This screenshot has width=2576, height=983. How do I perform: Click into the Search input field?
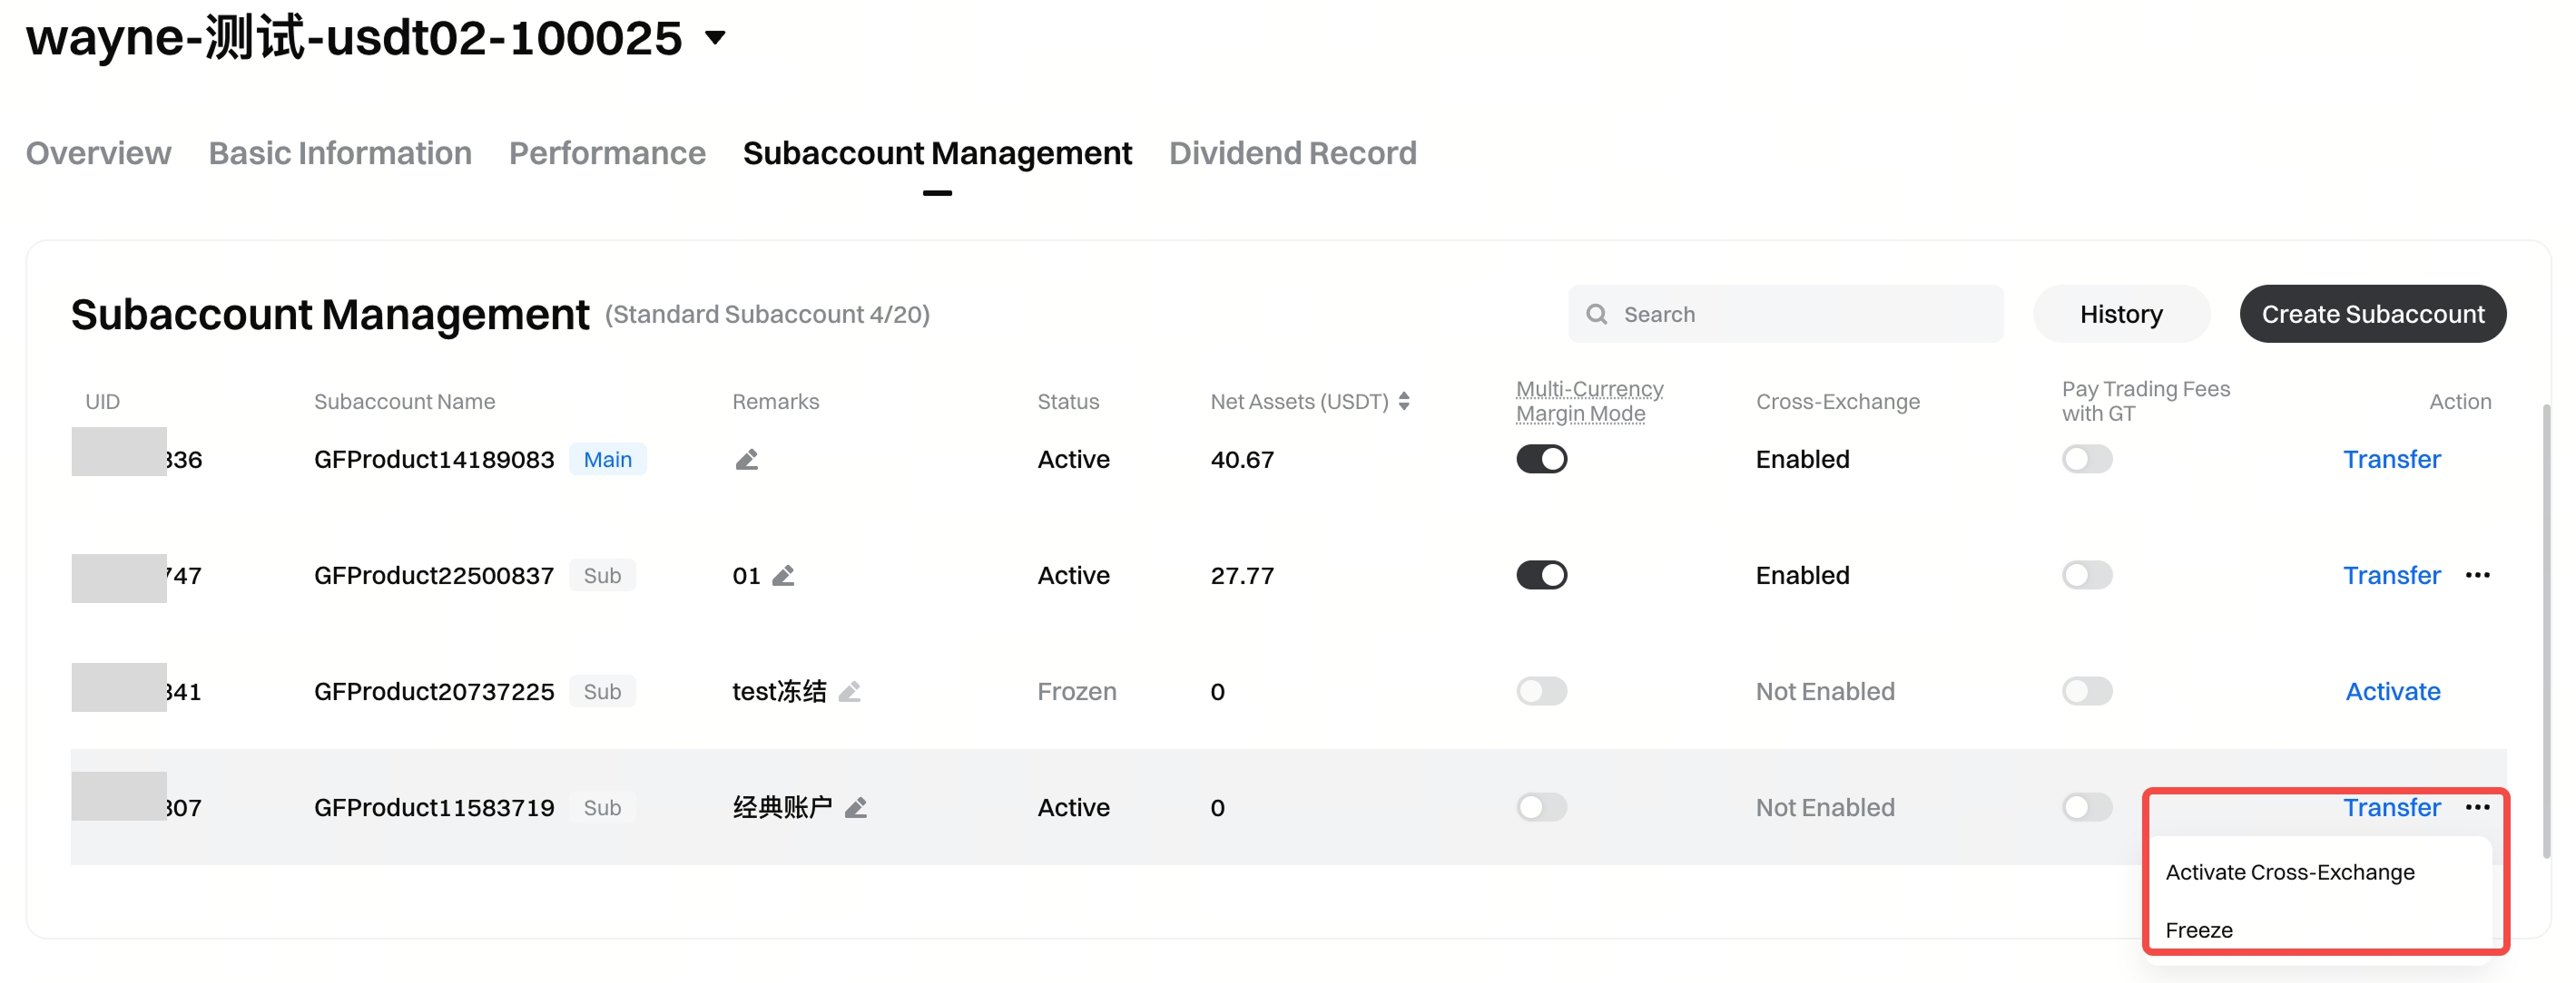point(1800,315)
